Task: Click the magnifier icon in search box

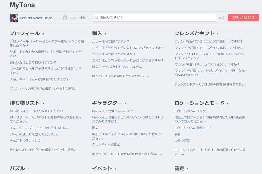Action: (97, 18)
